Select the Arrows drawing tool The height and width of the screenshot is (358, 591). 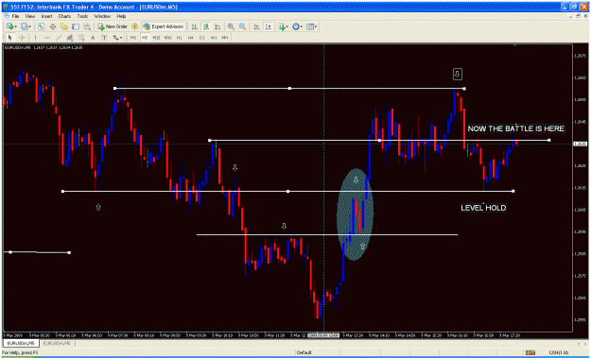[x=115, y=37]
